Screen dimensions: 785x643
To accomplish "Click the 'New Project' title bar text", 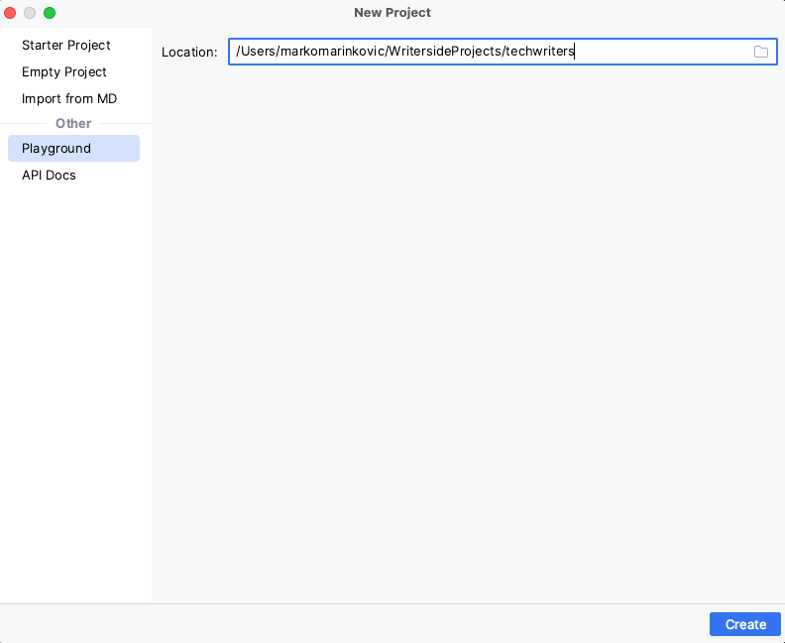I will click(x=392, y=13).
